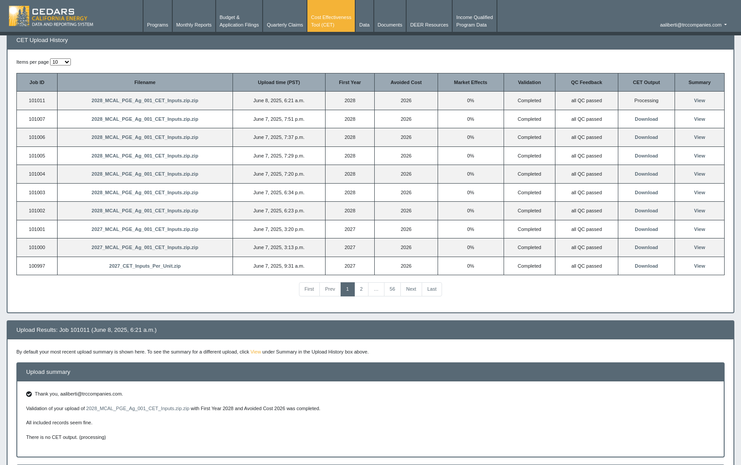View summary for job 101011
The width and height of the screenshot is (741, 465).
(x=699, y=100)
